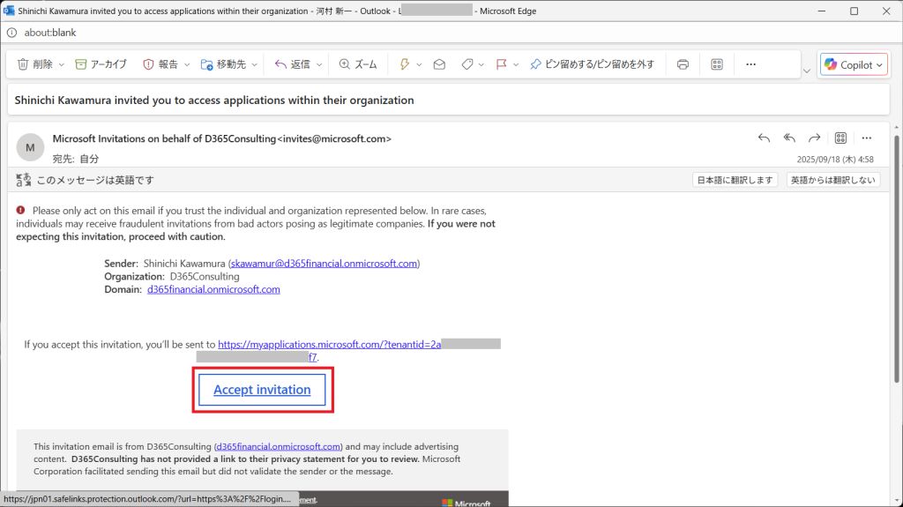The image size is (903, 507).
Task: Click the Accept invitation button
Action: point(262,390)
